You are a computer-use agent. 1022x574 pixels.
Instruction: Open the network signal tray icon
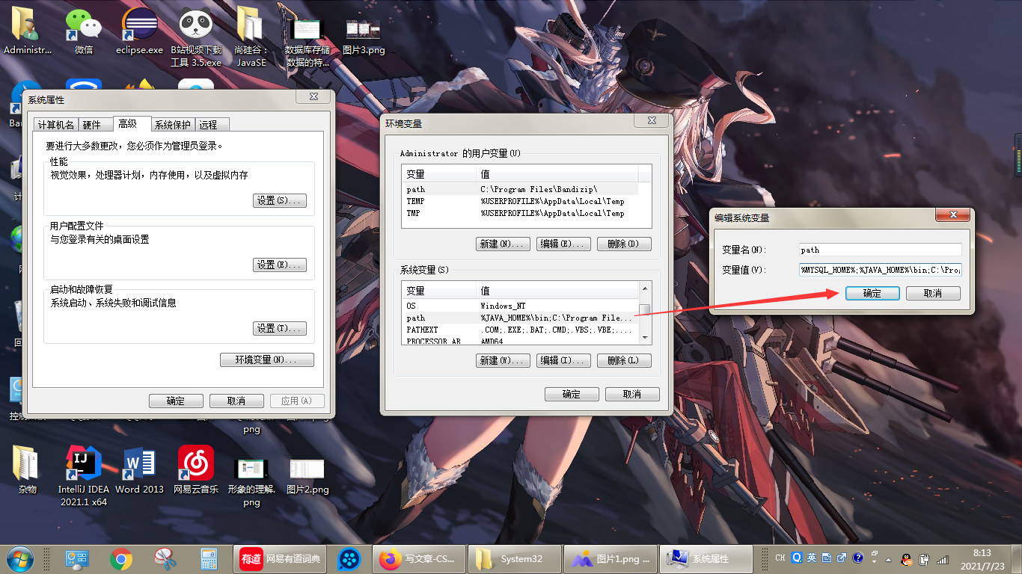(x=943, y=558)
